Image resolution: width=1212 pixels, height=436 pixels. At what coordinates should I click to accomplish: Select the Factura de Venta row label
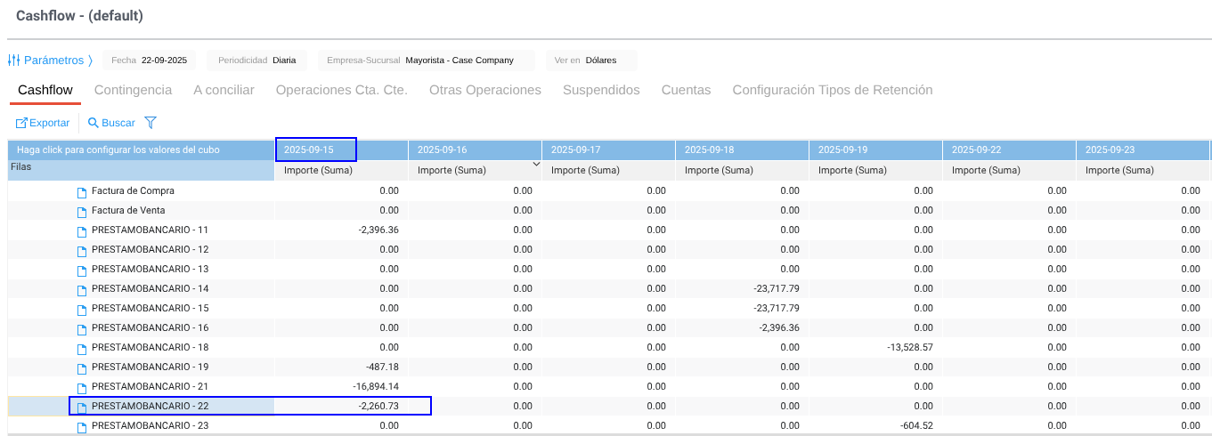(x=128, y=210)
